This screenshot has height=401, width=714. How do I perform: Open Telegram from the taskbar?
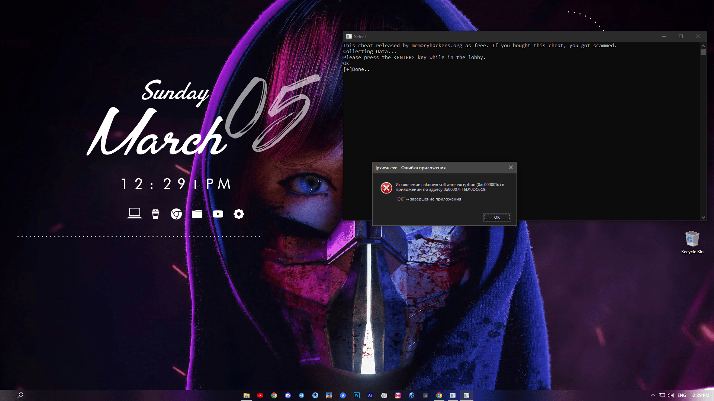302,395
